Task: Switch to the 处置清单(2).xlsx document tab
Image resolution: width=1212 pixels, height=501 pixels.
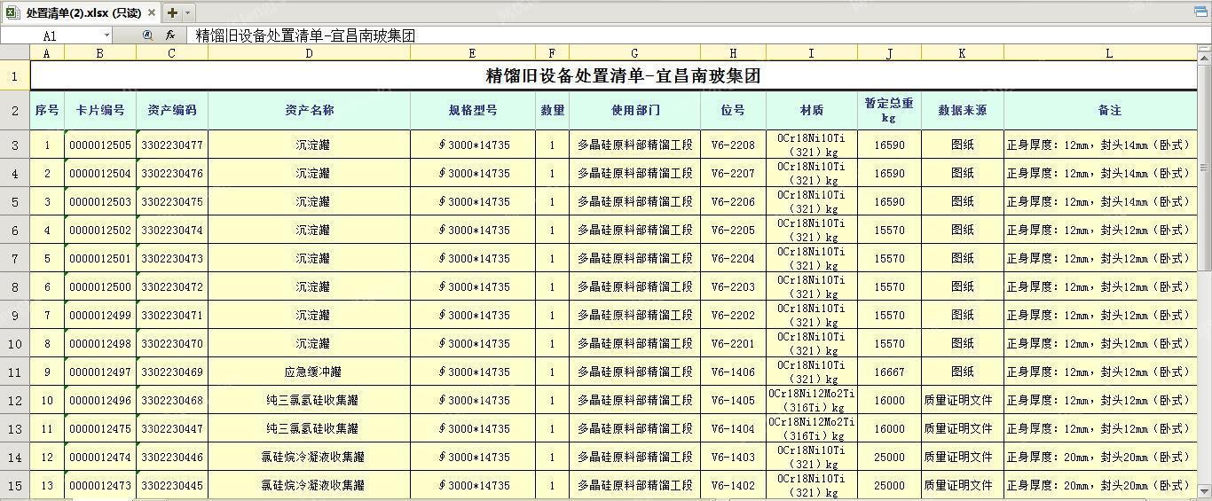Action: coord(83,12)
